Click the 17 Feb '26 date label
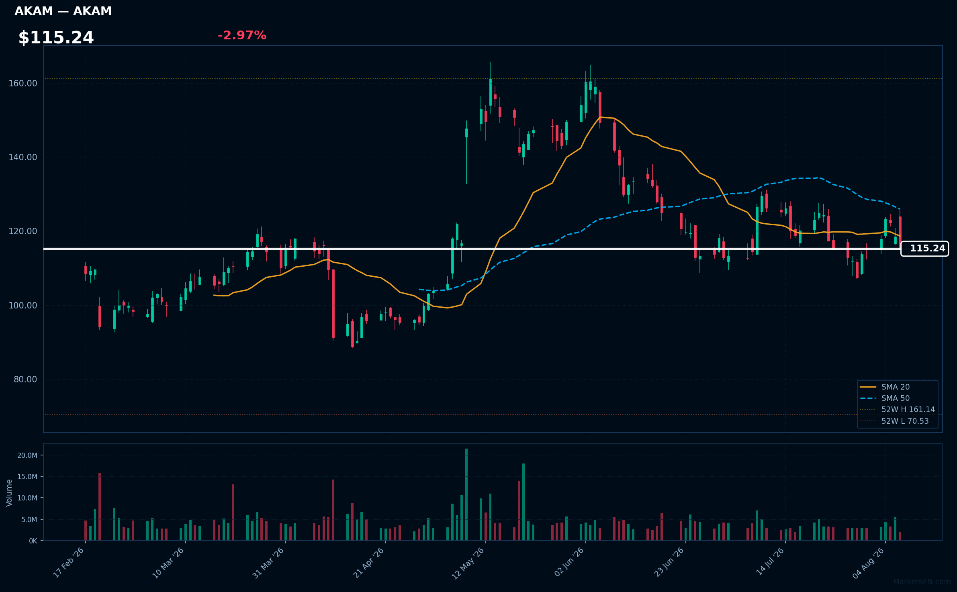957x592 pixels. point(69,563)
